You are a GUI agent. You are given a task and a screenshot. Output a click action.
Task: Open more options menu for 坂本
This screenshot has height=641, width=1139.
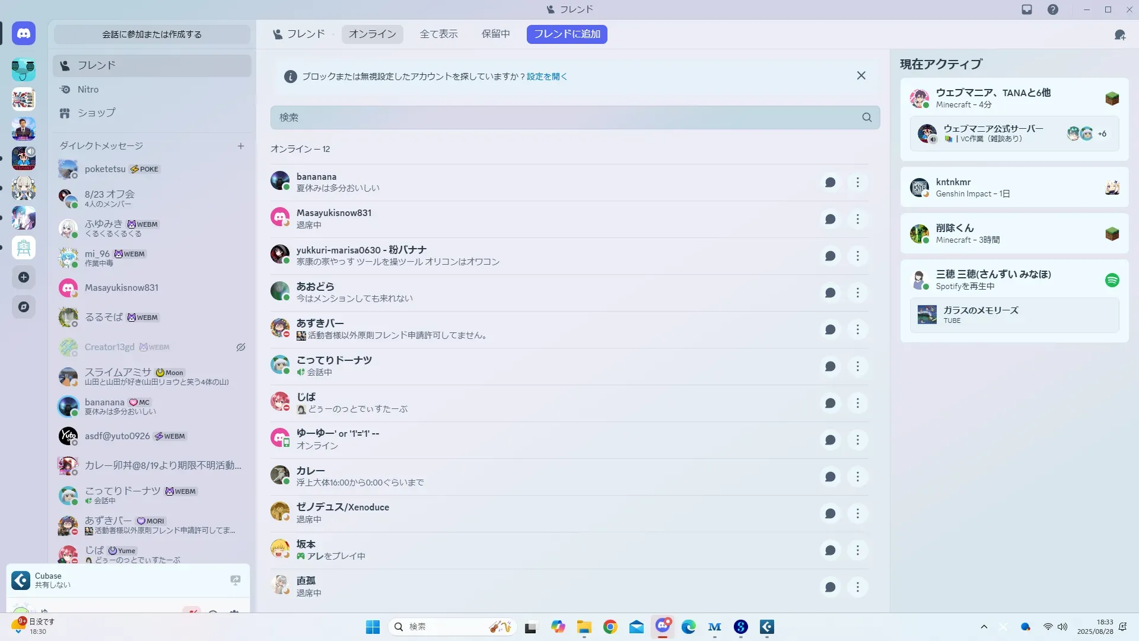[x=857, y=550]
